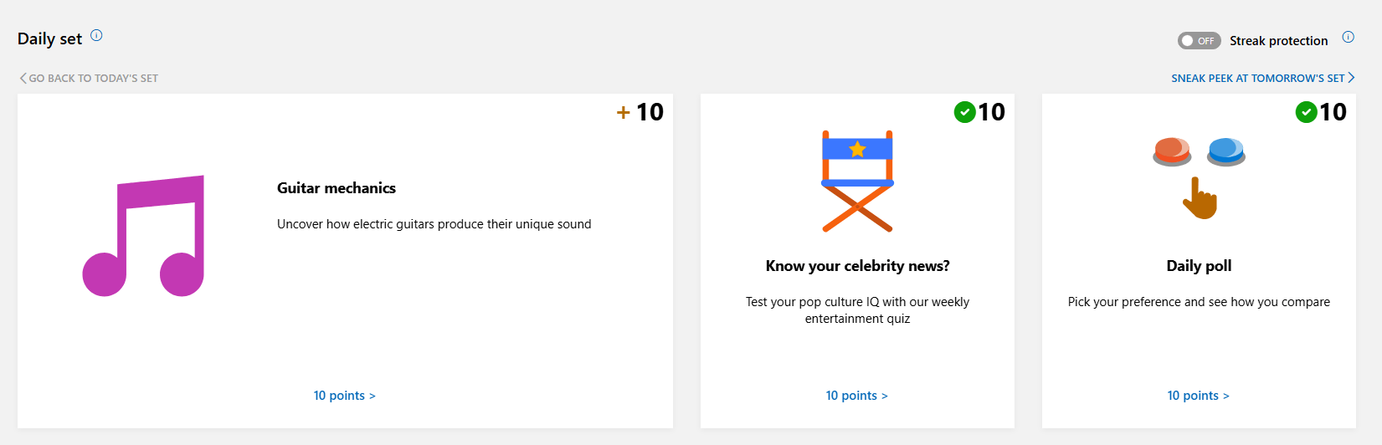The width and height of the screenshot is (1382, 445).
Task: Click the director's chair icon
Action: pyautogui.click(x=857, y=181)
